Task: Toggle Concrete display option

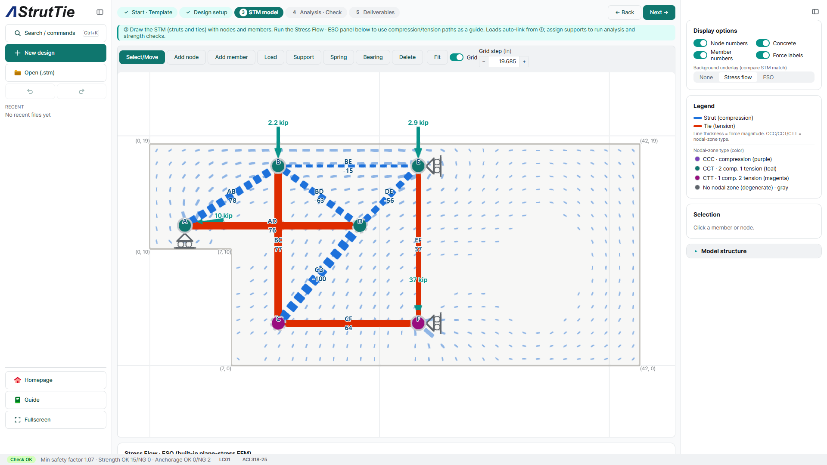Action: coord(763,43)
